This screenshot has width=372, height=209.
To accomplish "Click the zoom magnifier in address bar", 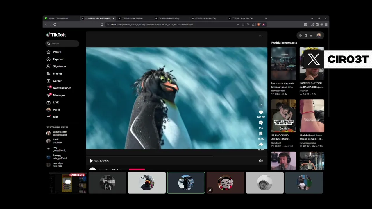I will coord(248,24).
